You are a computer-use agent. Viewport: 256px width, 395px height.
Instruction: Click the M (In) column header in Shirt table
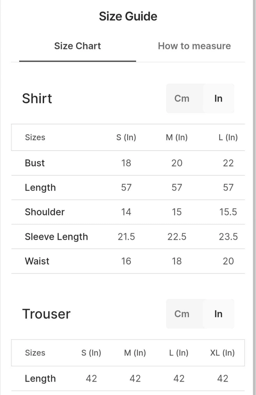tap(177, 137)
